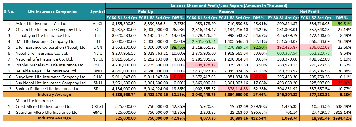Select the Net Profit diff -33.36% cell

(x=342, y=83)
